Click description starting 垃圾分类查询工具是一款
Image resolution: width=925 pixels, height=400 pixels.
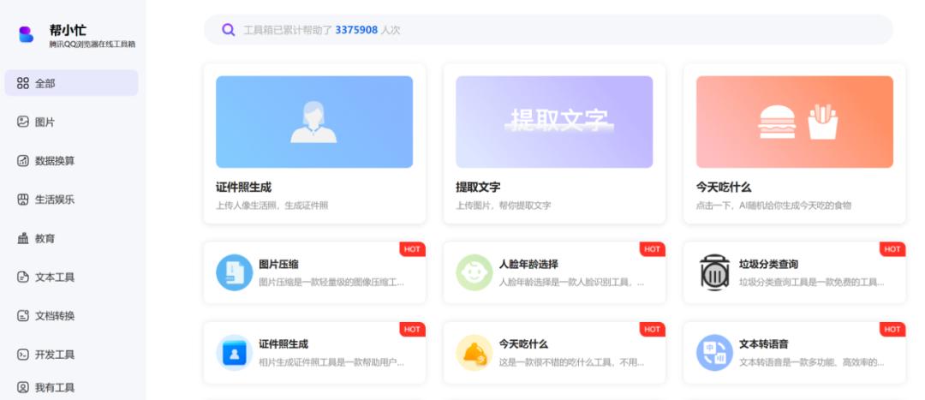[x=812, y=282]
